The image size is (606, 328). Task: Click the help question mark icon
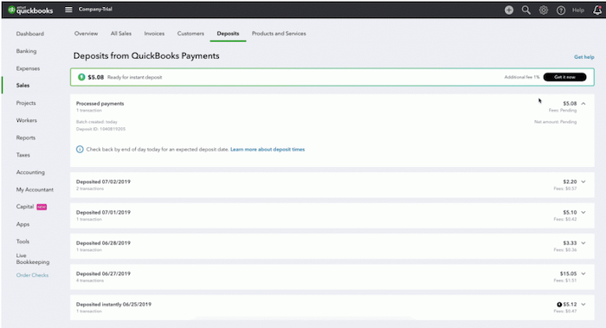561,10
